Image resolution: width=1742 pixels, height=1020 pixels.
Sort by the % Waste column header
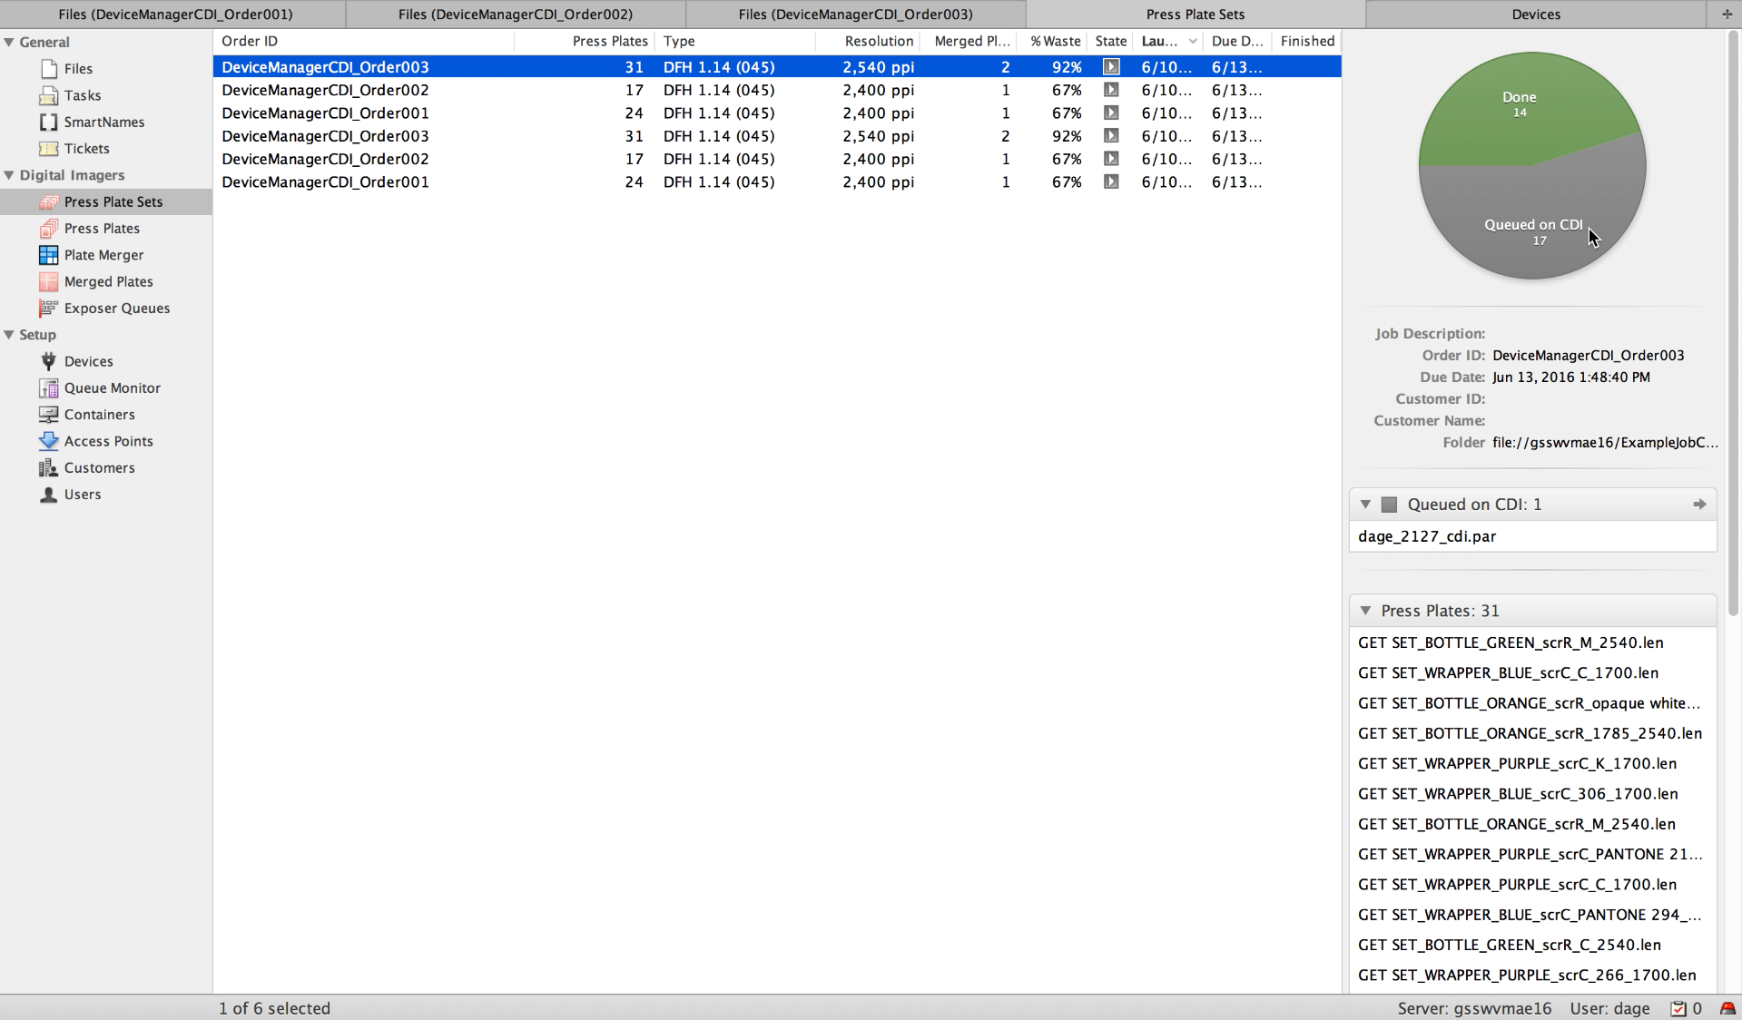point(1055,41)
